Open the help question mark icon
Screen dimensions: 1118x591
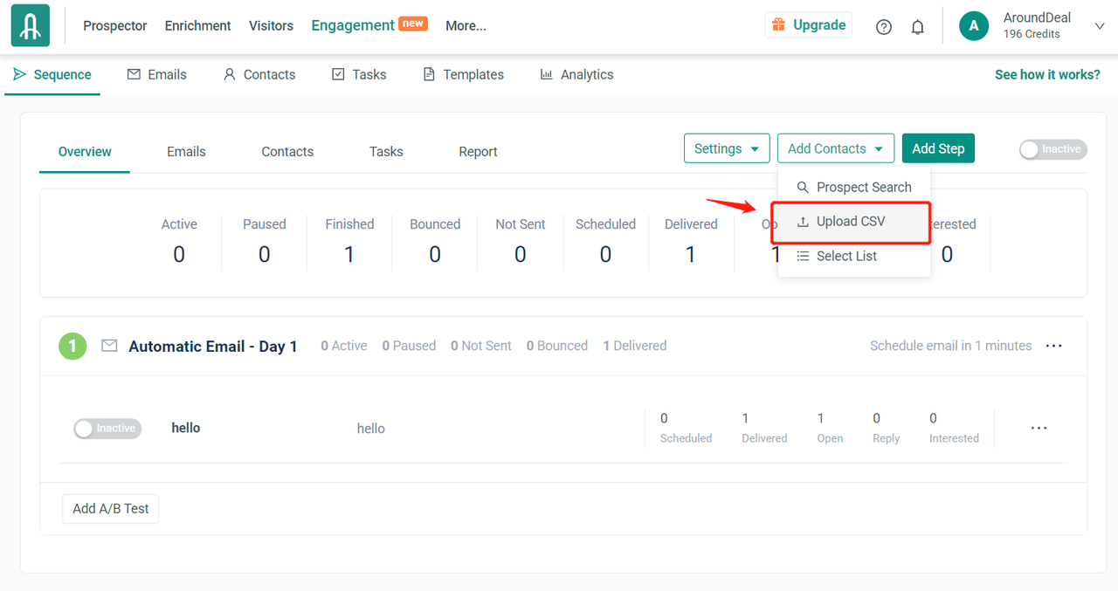(x=884, y=27)
